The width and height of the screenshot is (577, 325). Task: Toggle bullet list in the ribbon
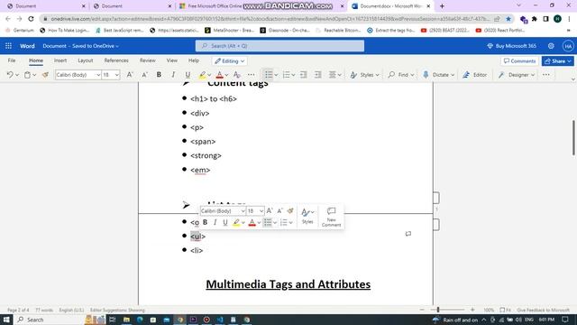[269, 75]
